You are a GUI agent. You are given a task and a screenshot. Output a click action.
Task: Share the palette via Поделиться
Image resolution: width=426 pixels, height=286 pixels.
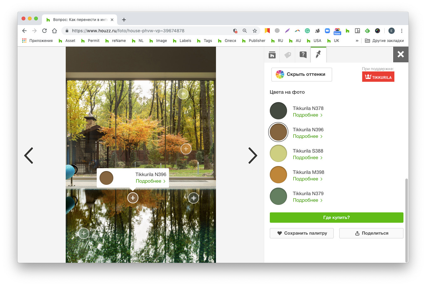371,233
